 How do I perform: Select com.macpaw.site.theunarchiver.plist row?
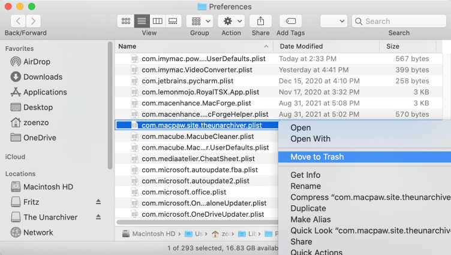click(197, 125)
